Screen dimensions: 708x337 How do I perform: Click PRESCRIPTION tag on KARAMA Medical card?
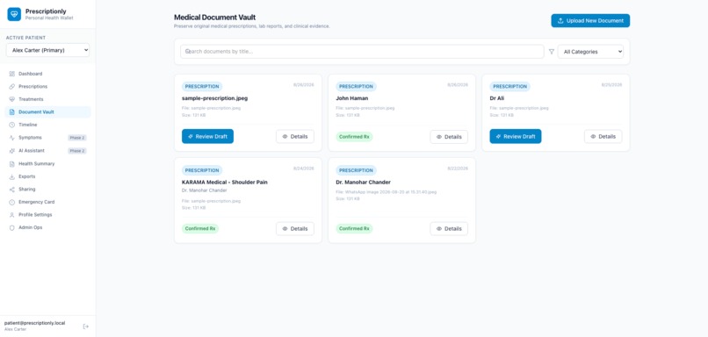202,170
